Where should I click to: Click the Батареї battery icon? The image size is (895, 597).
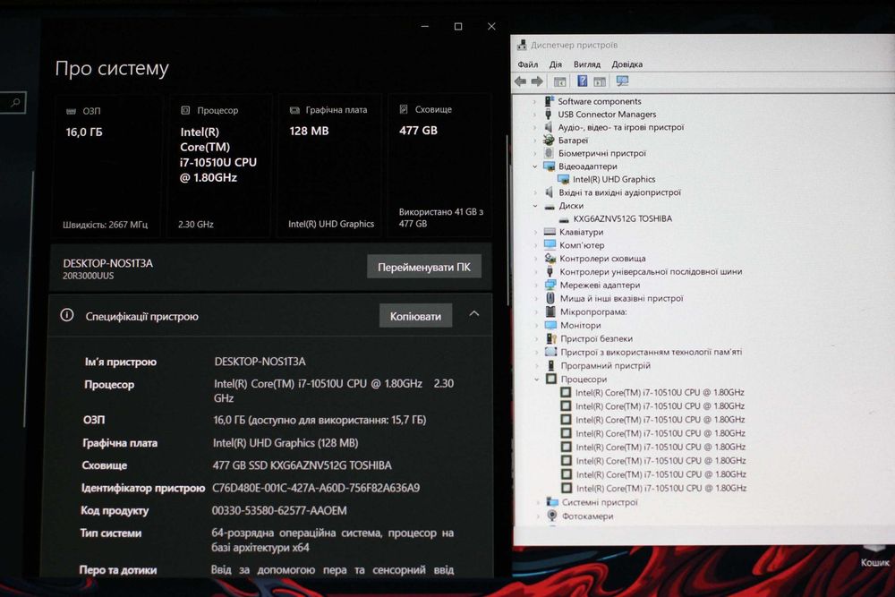click(549, 140)
